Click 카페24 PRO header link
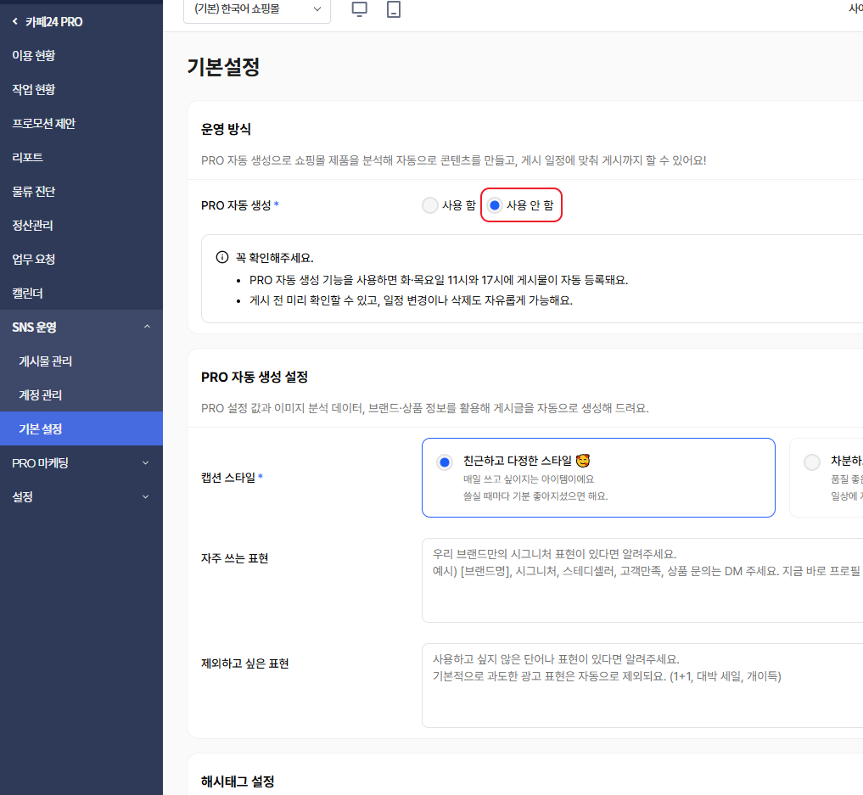The height and width of the screenshot is (795, 863). coord(54,22)
